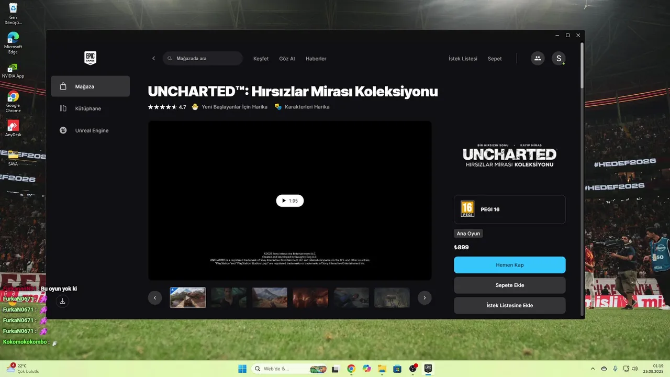Show hidden tray icons chevron
Screen dimensions: 670x377
click(x=593, y=369)
